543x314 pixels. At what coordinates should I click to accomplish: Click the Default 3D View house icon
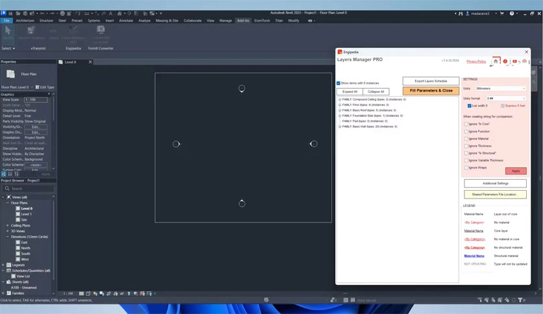pyautogui.click(x=119, y=14)
